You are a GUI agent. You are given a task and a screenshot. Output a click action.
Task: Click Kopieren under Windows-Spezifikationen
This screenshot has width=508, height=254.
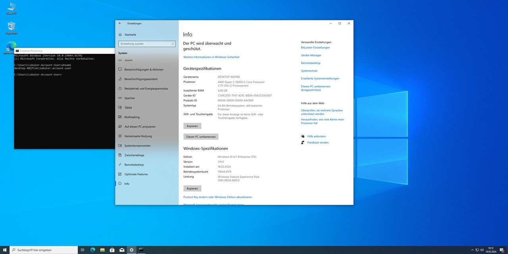(192, 188)
